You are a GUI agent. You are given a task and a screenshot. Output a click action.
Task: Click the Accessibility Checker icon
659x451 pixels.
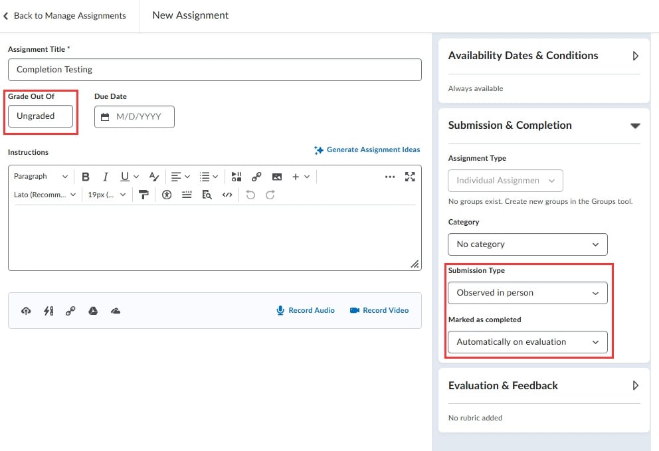point(167,195)
